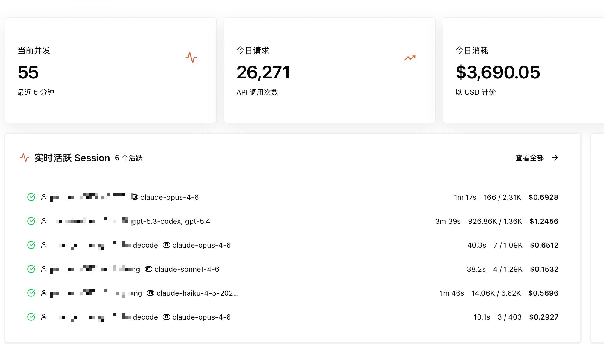This screenshot has width=604, height=351.
Task: Open the 查看全部 link
Action: 530,158
